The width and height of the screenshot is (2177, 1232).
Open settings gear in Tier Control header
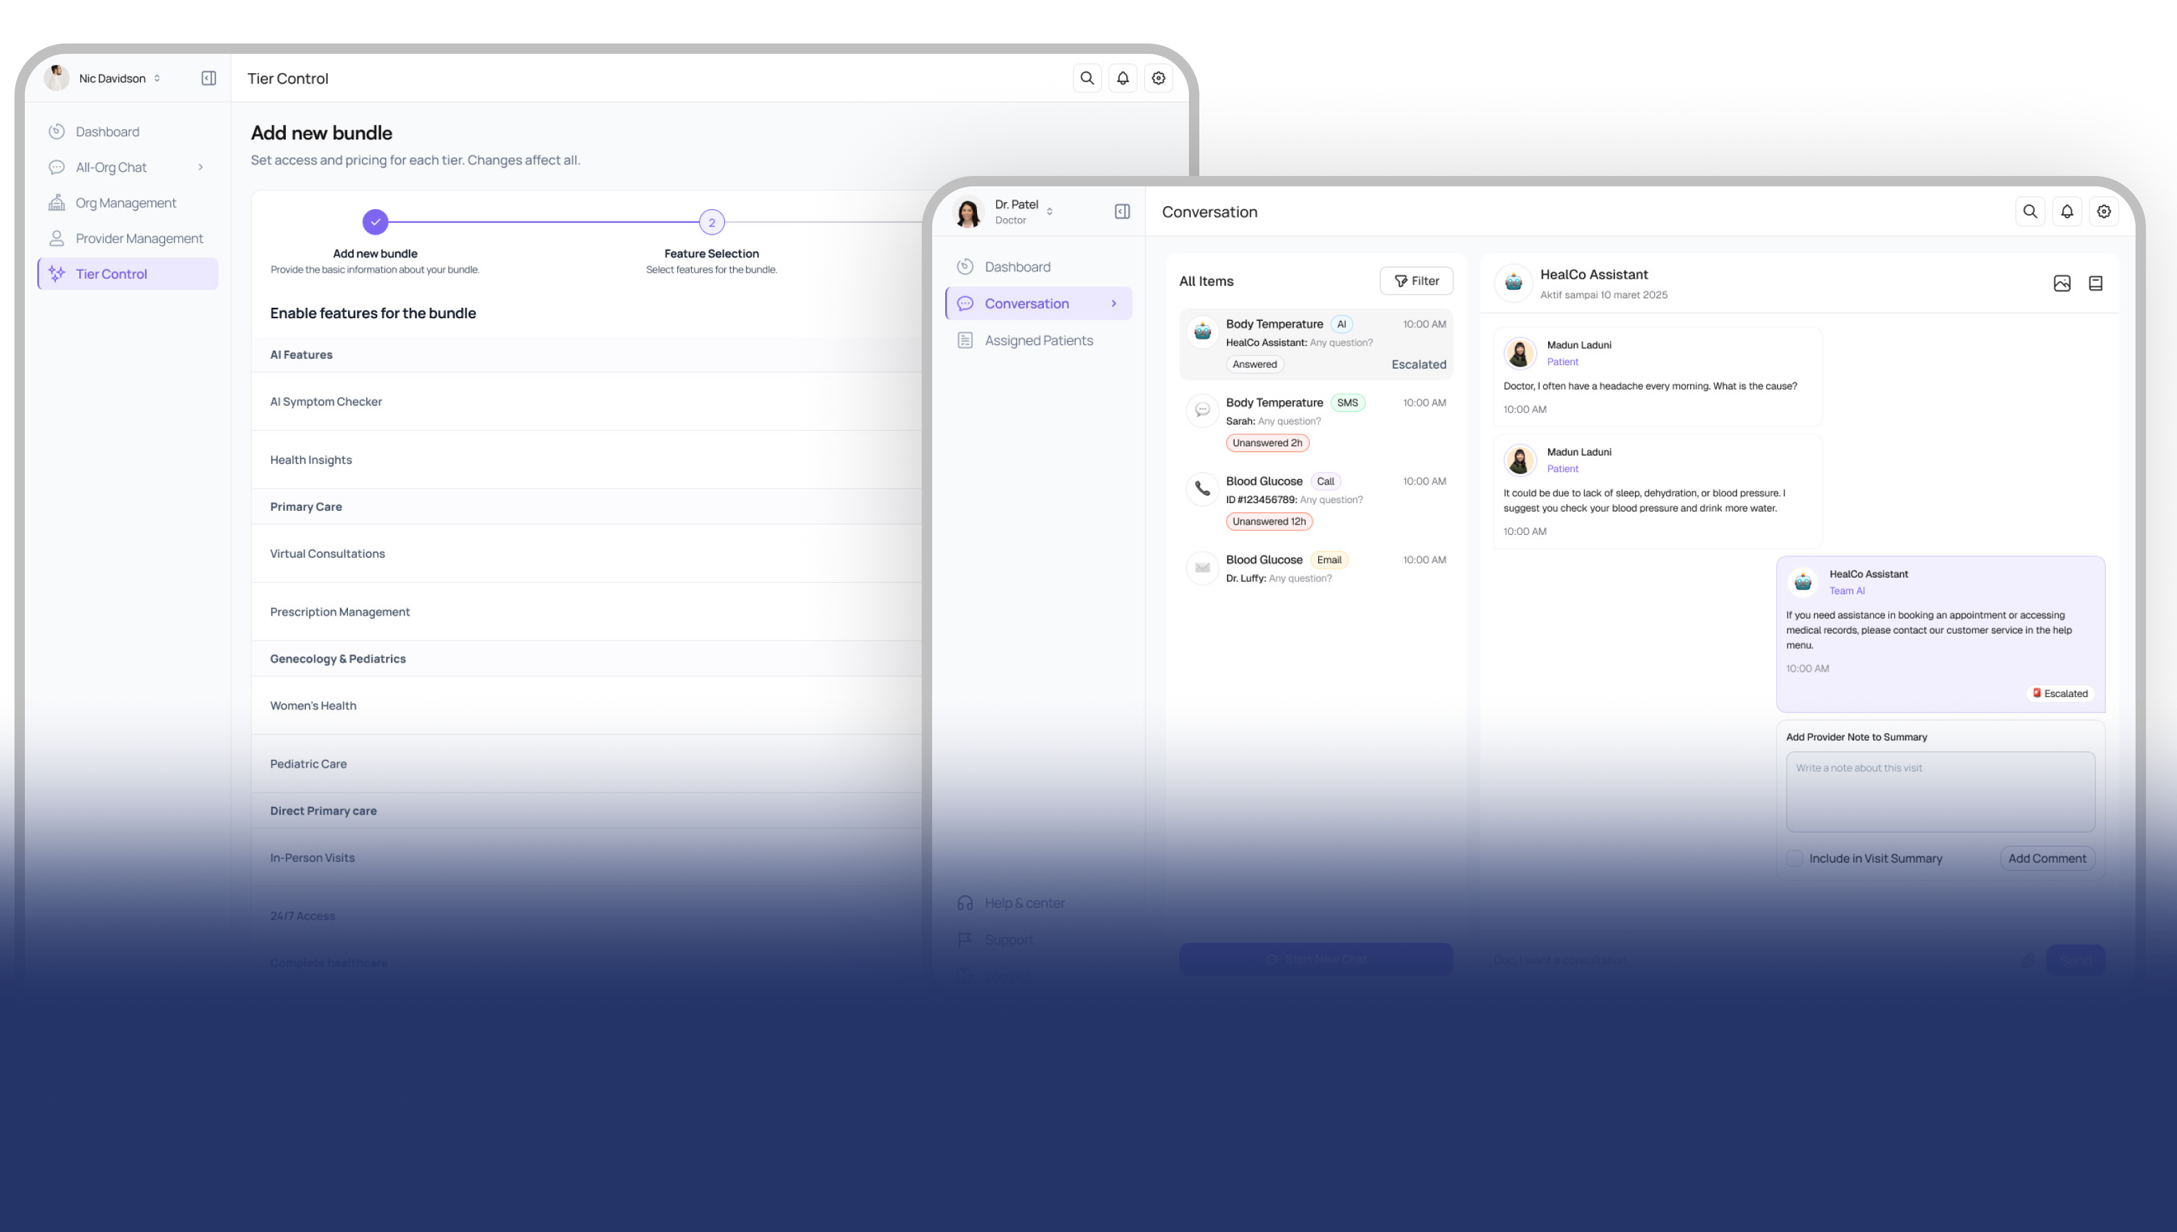[1158, 78]
